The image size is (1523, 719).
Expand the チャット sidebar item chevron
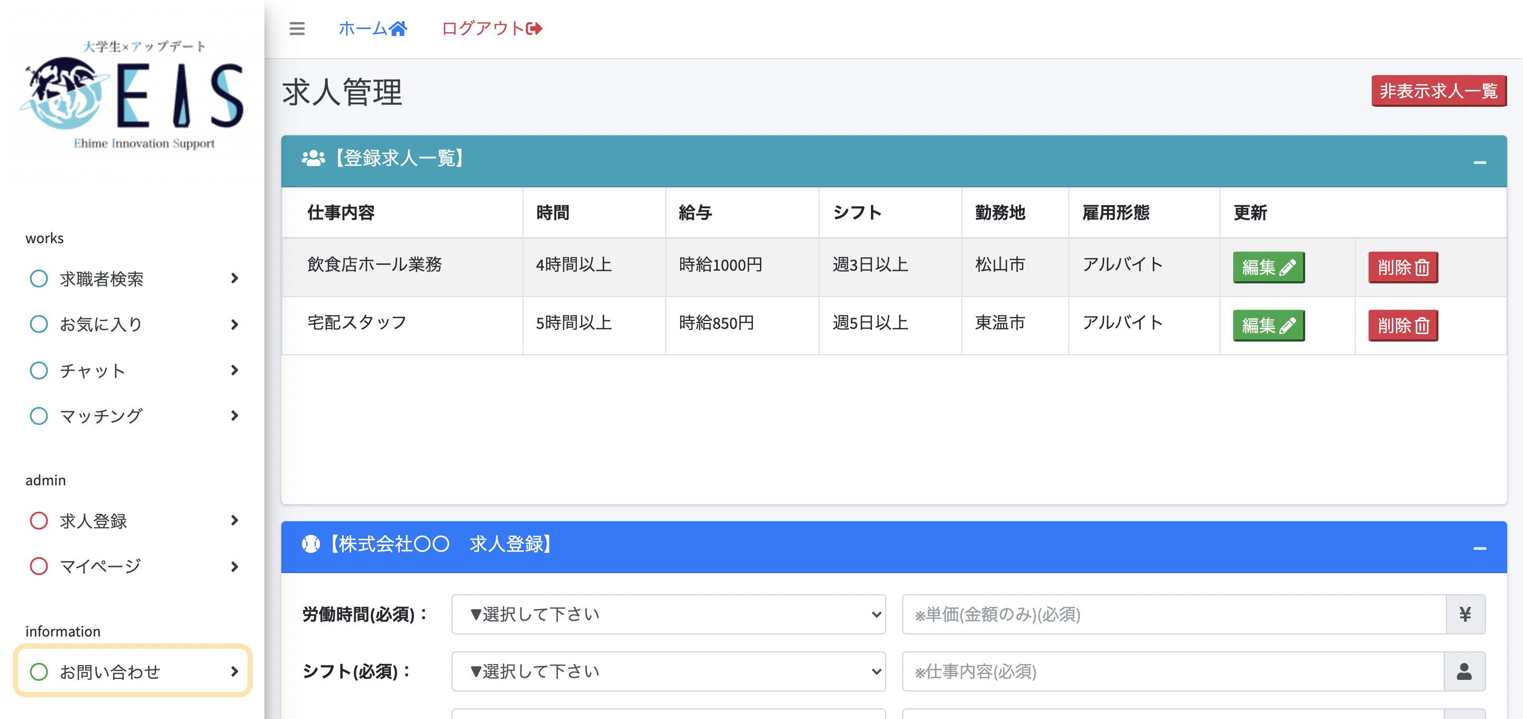(235, 370)
